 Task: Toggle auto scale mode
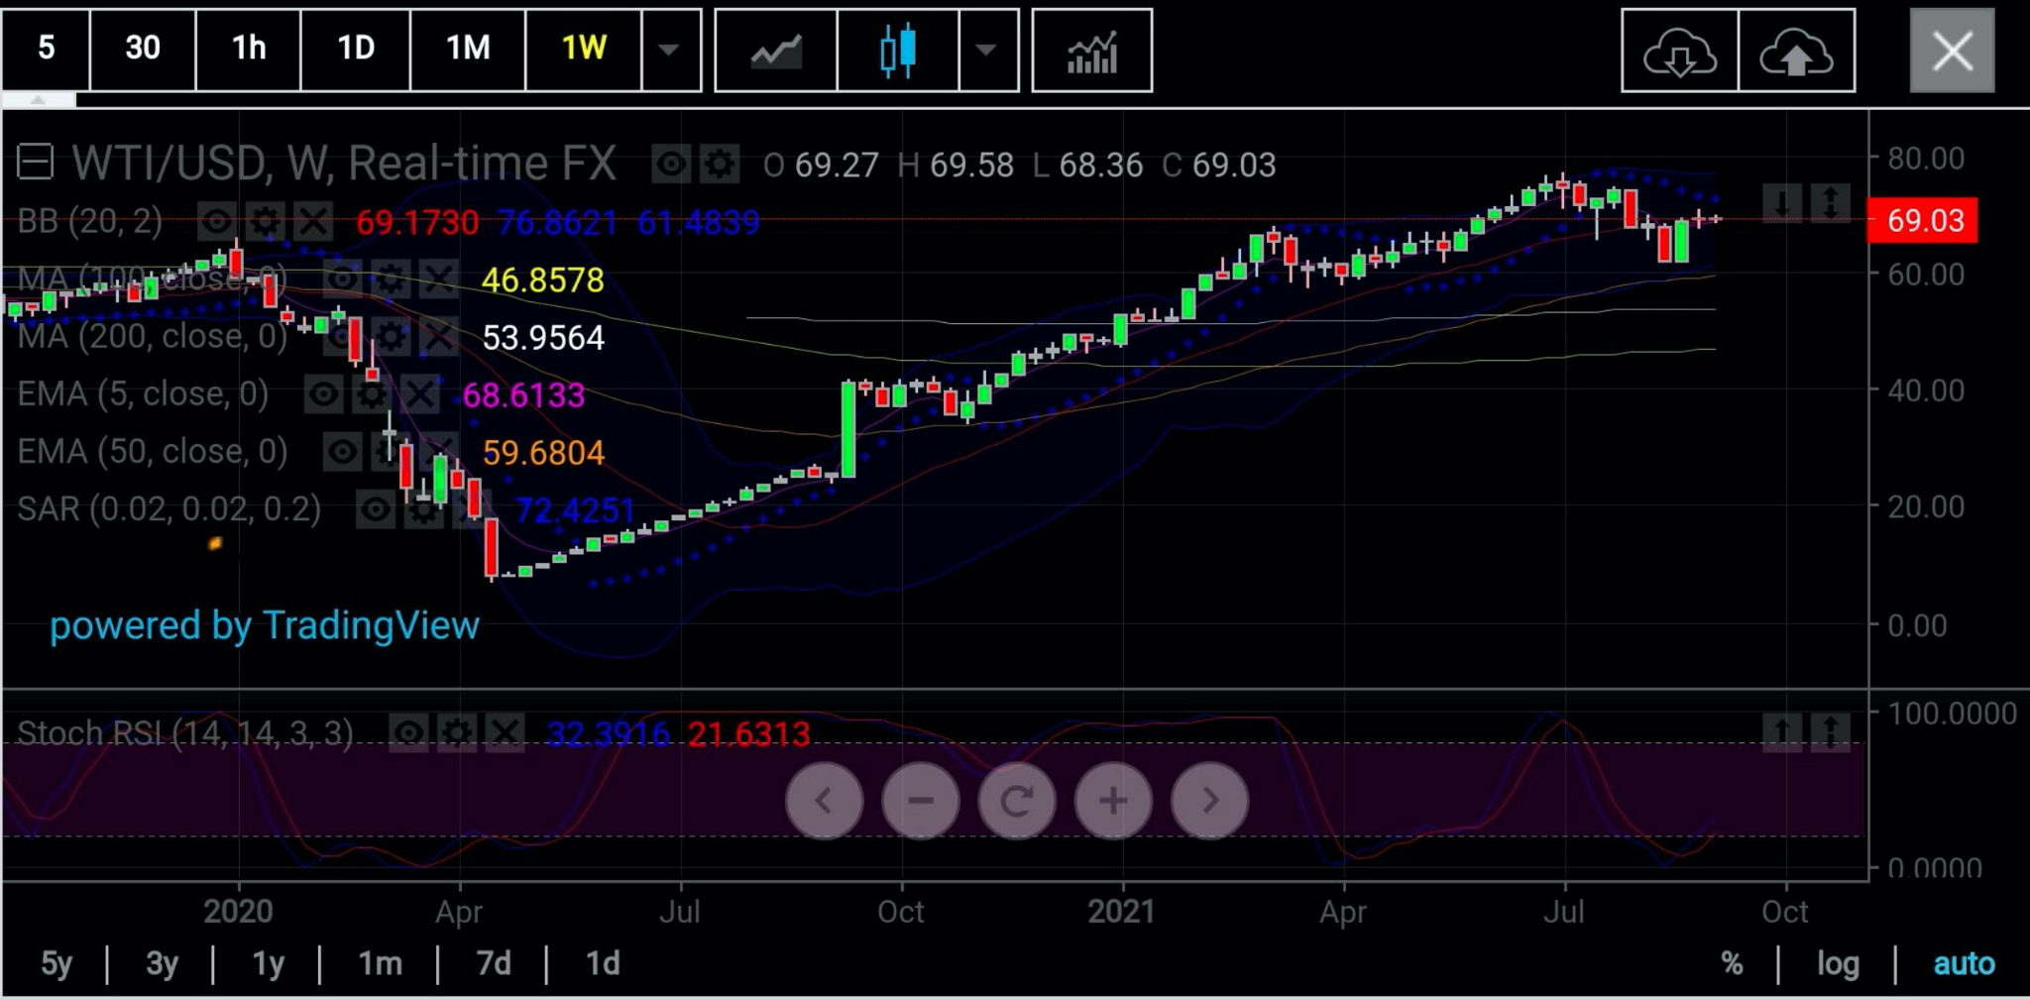click(1964, 963)
